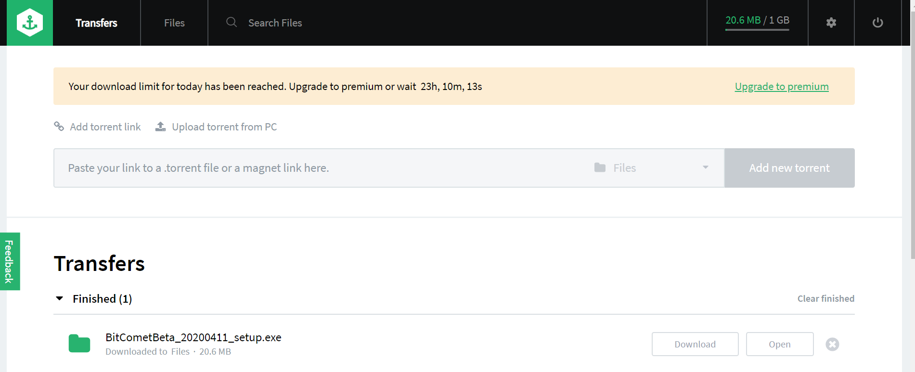Download the BitCometBeta setup file
This screenshot has height=372, width=915.
695,344
